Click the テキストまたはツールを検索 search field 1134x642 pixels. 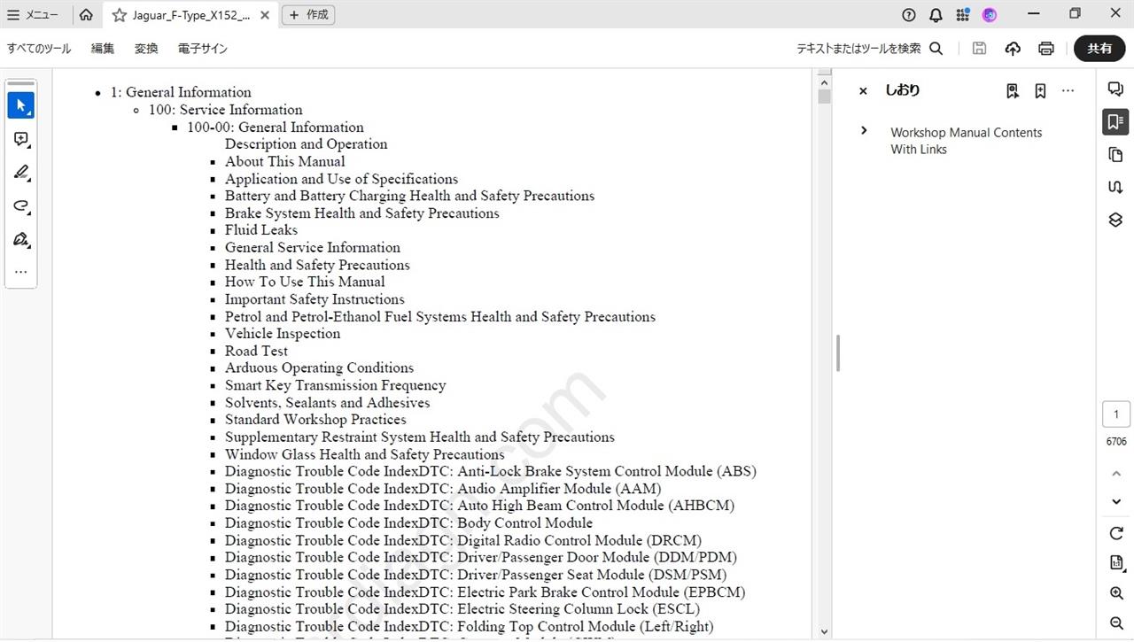(x=869, y=49)
